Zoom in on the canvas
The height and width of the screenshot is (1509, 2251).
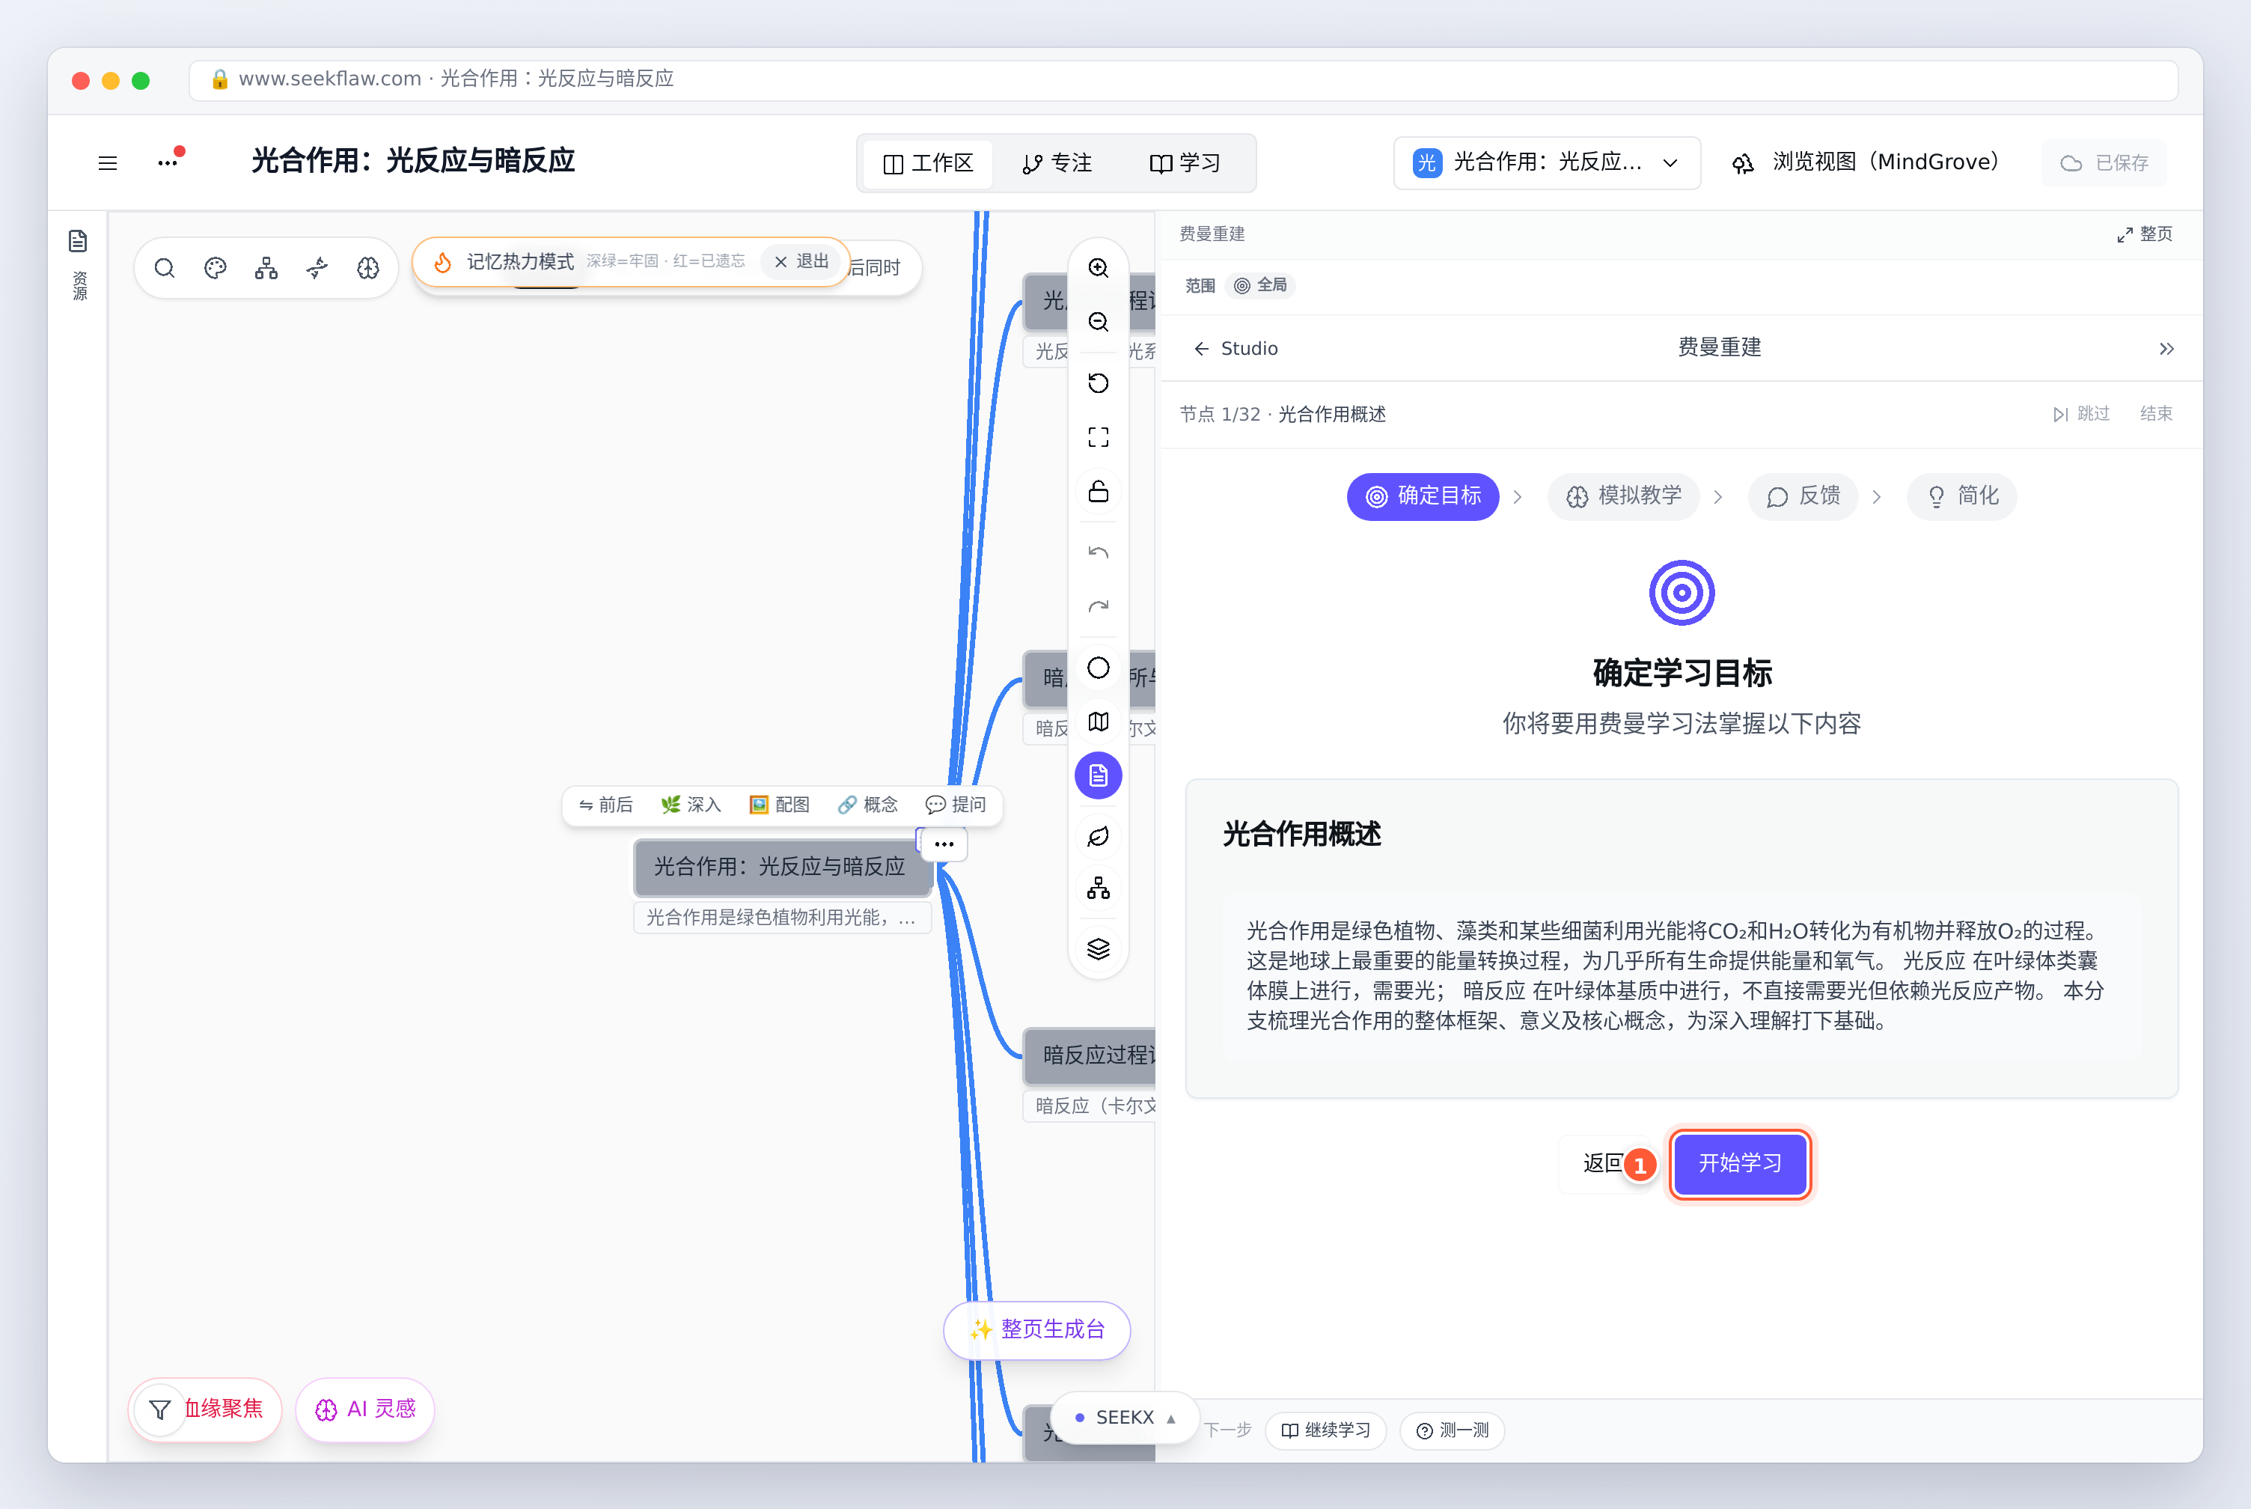[1099, 267]
